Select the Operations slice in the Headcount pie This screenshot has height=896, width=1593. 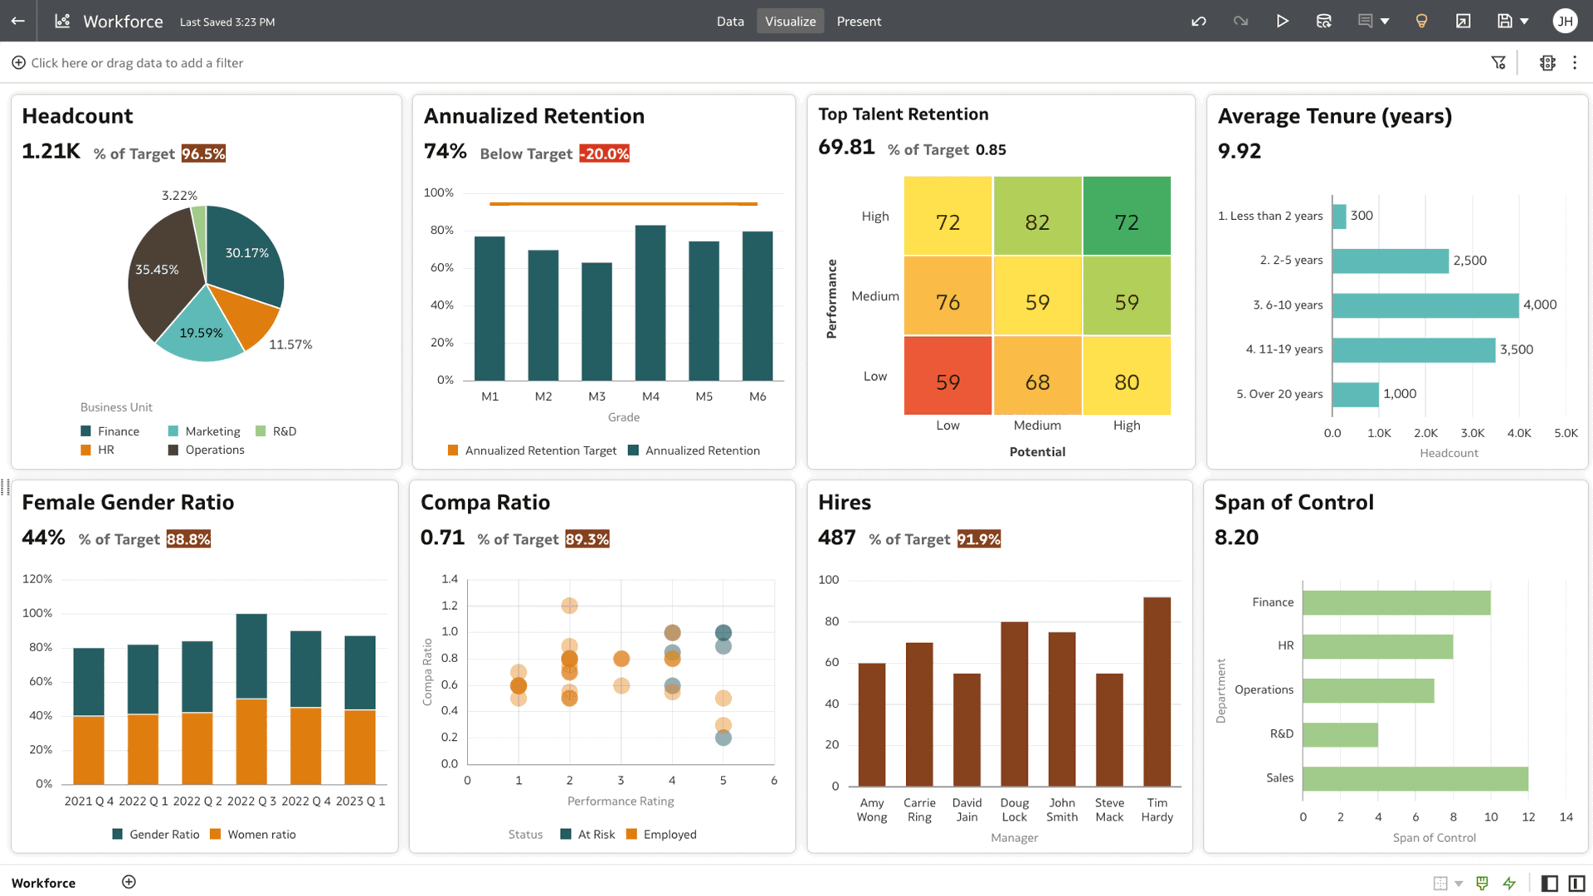(159, 270)
